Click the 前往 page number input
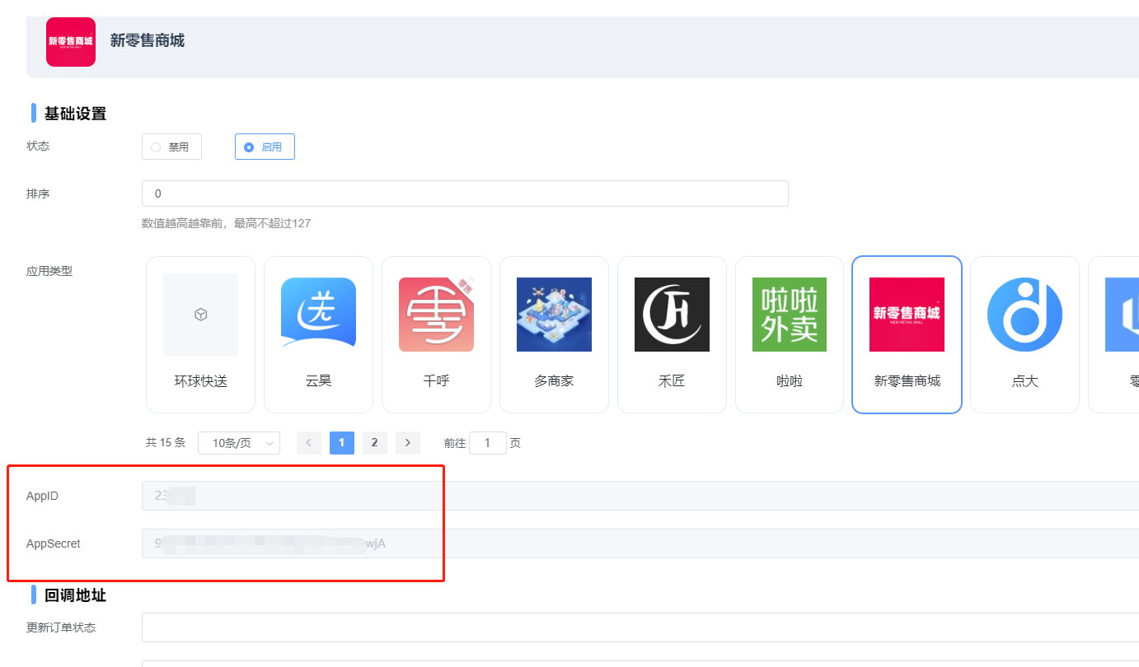Viewport: 1139px width, 667px height. coord(488,443)
